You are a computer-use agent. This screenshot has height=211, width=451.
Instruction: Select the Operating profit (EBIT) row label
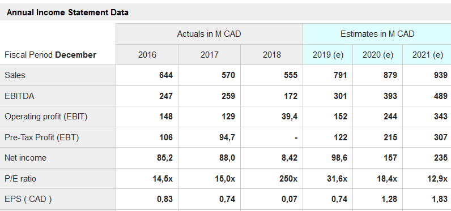coord(46,117)
